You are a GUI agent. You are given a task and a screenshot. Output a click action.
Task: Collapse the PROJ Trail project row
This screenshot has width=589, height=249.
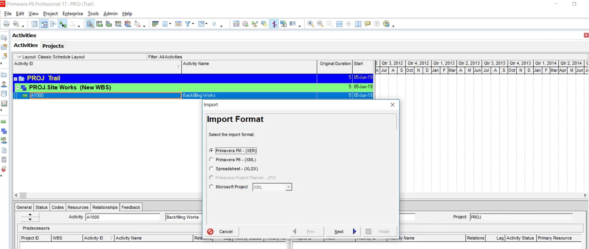tap(15, 79)
